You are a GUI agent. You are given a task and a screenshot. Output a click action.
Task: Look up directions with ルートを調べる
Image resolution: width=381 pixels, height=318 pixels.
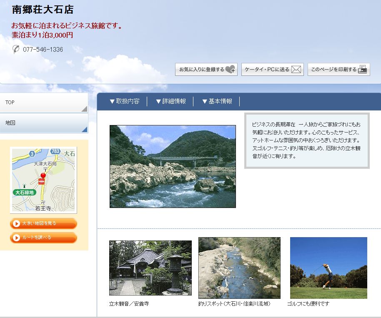click(x=43, y=238)
